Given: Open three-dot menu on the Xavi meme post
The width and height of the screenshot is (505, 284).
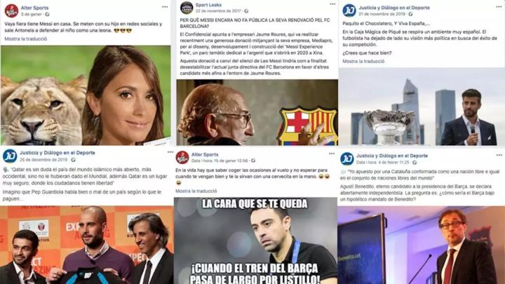Looking at the screenshot, I should tap(331, 154).
